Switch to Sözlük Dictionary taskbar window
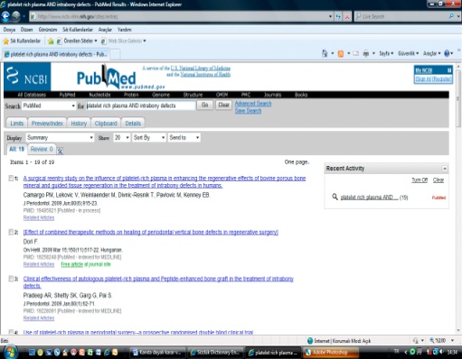 (214, 352)
